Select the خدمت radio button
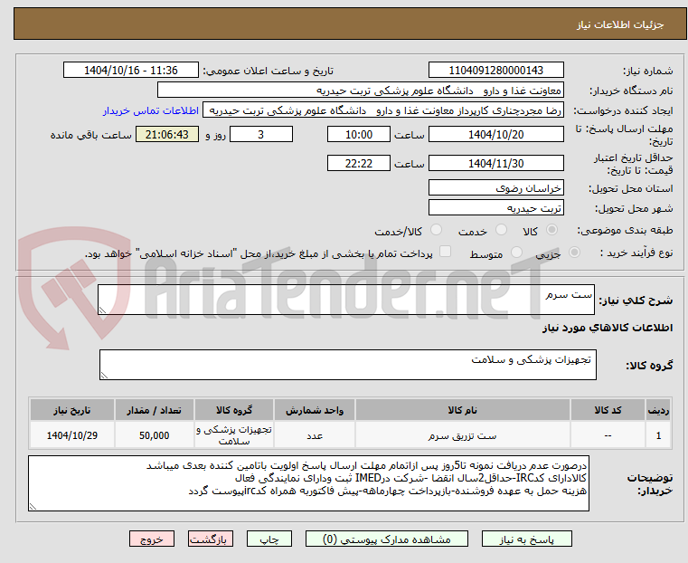The height and width of the screenshot is (563, 688). 501,230
